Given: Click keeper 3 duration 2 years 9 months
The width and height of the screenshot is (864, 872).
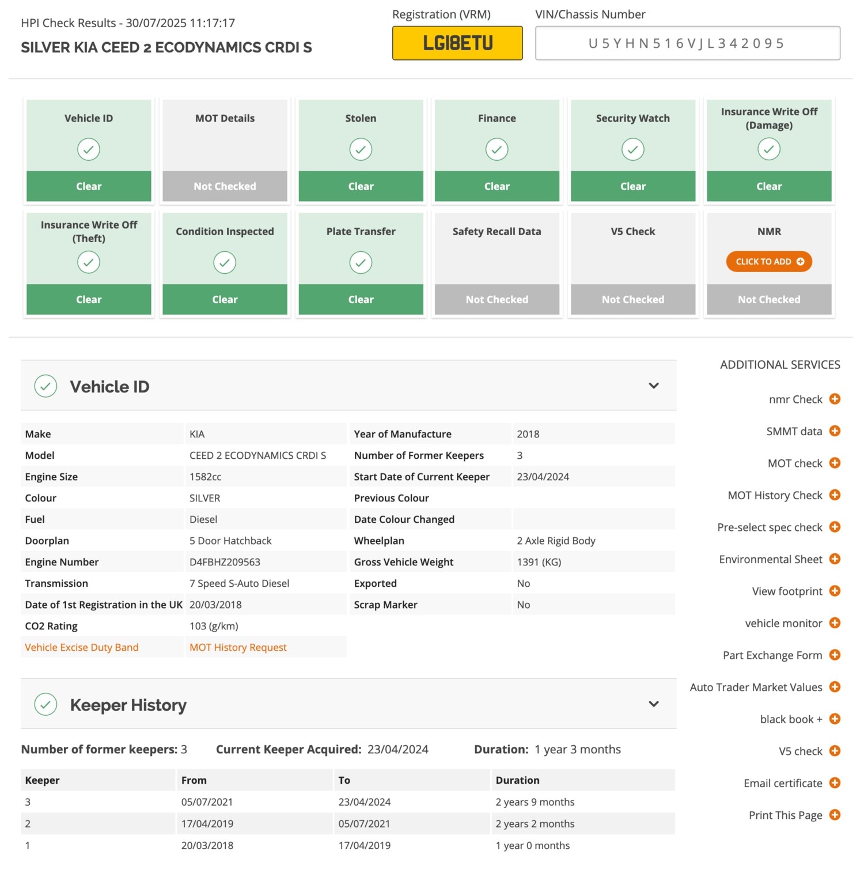Looking at the screenshot, I should [535, 802].
